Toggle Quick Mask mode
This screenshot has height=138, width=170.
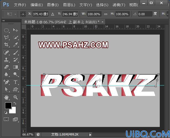coord(6,119)
